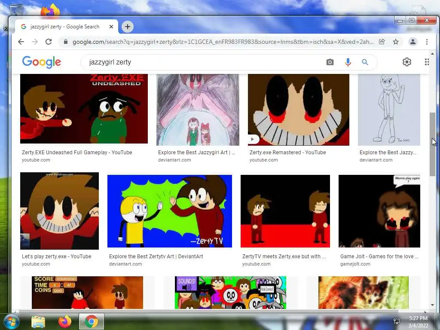The width and height of the screenshot is (440, 330).
Task: Launch Firefox from the taskbar
Action: pos(65,321)
